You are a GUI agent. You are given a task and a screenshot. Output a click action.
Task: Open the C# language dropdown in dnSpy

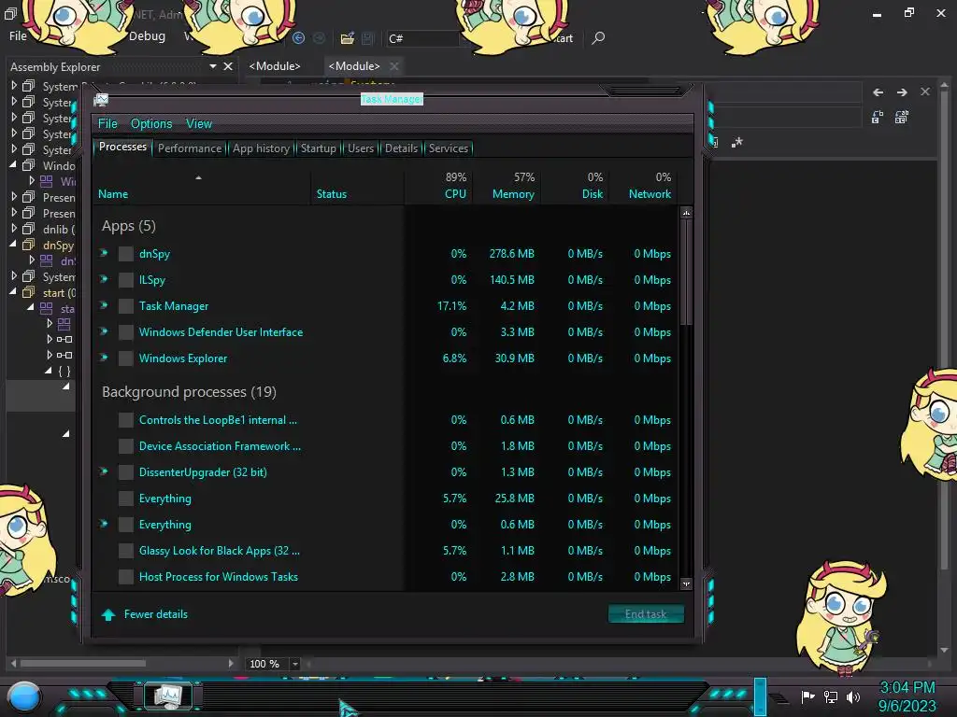pos(422,38)
